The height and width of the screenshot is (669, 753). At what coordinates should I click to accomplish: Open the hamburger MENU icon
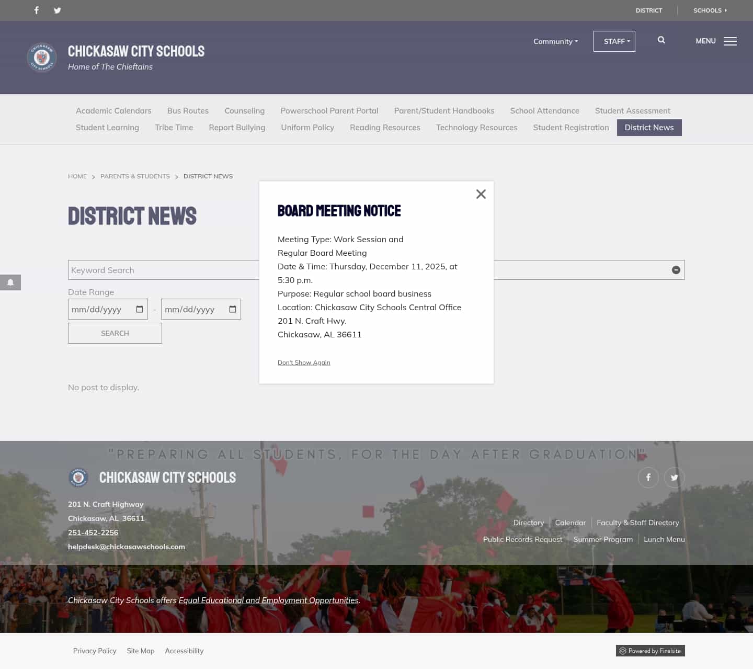click(x=730, y=41)
